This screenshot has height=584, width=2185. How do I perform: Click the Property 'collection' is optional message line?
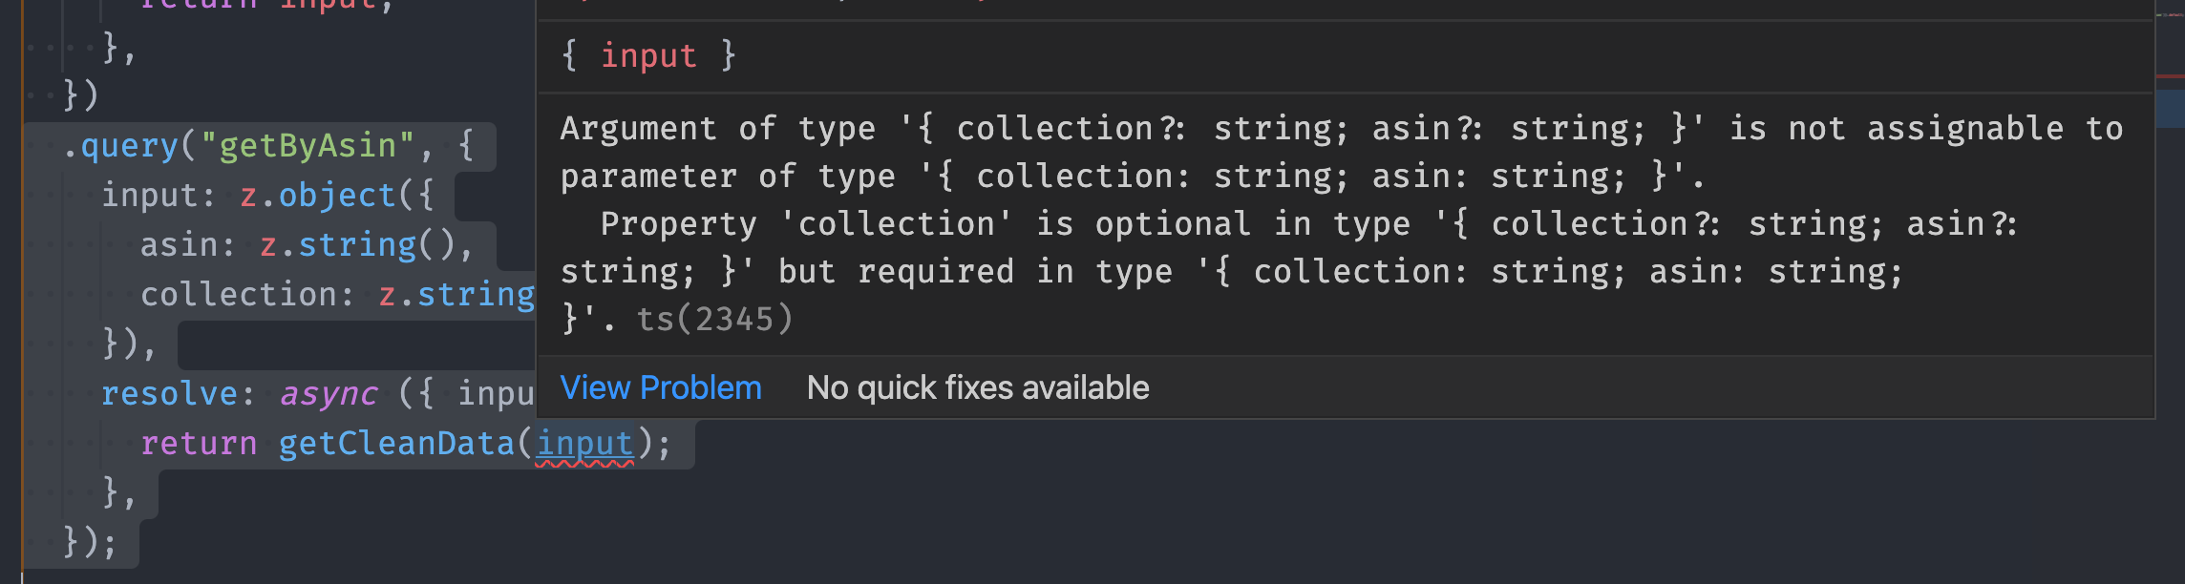(x=1146, y=222)
